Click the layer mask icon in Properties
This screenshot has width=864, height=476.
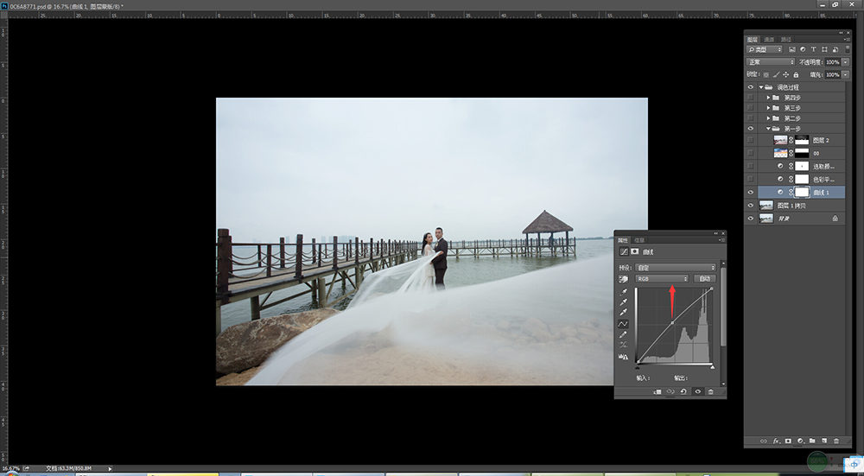pyautogui.click(x=634, y=251)
